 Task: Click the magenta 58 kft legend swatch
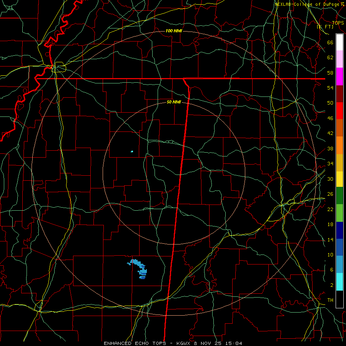click(x=339, y=77)
